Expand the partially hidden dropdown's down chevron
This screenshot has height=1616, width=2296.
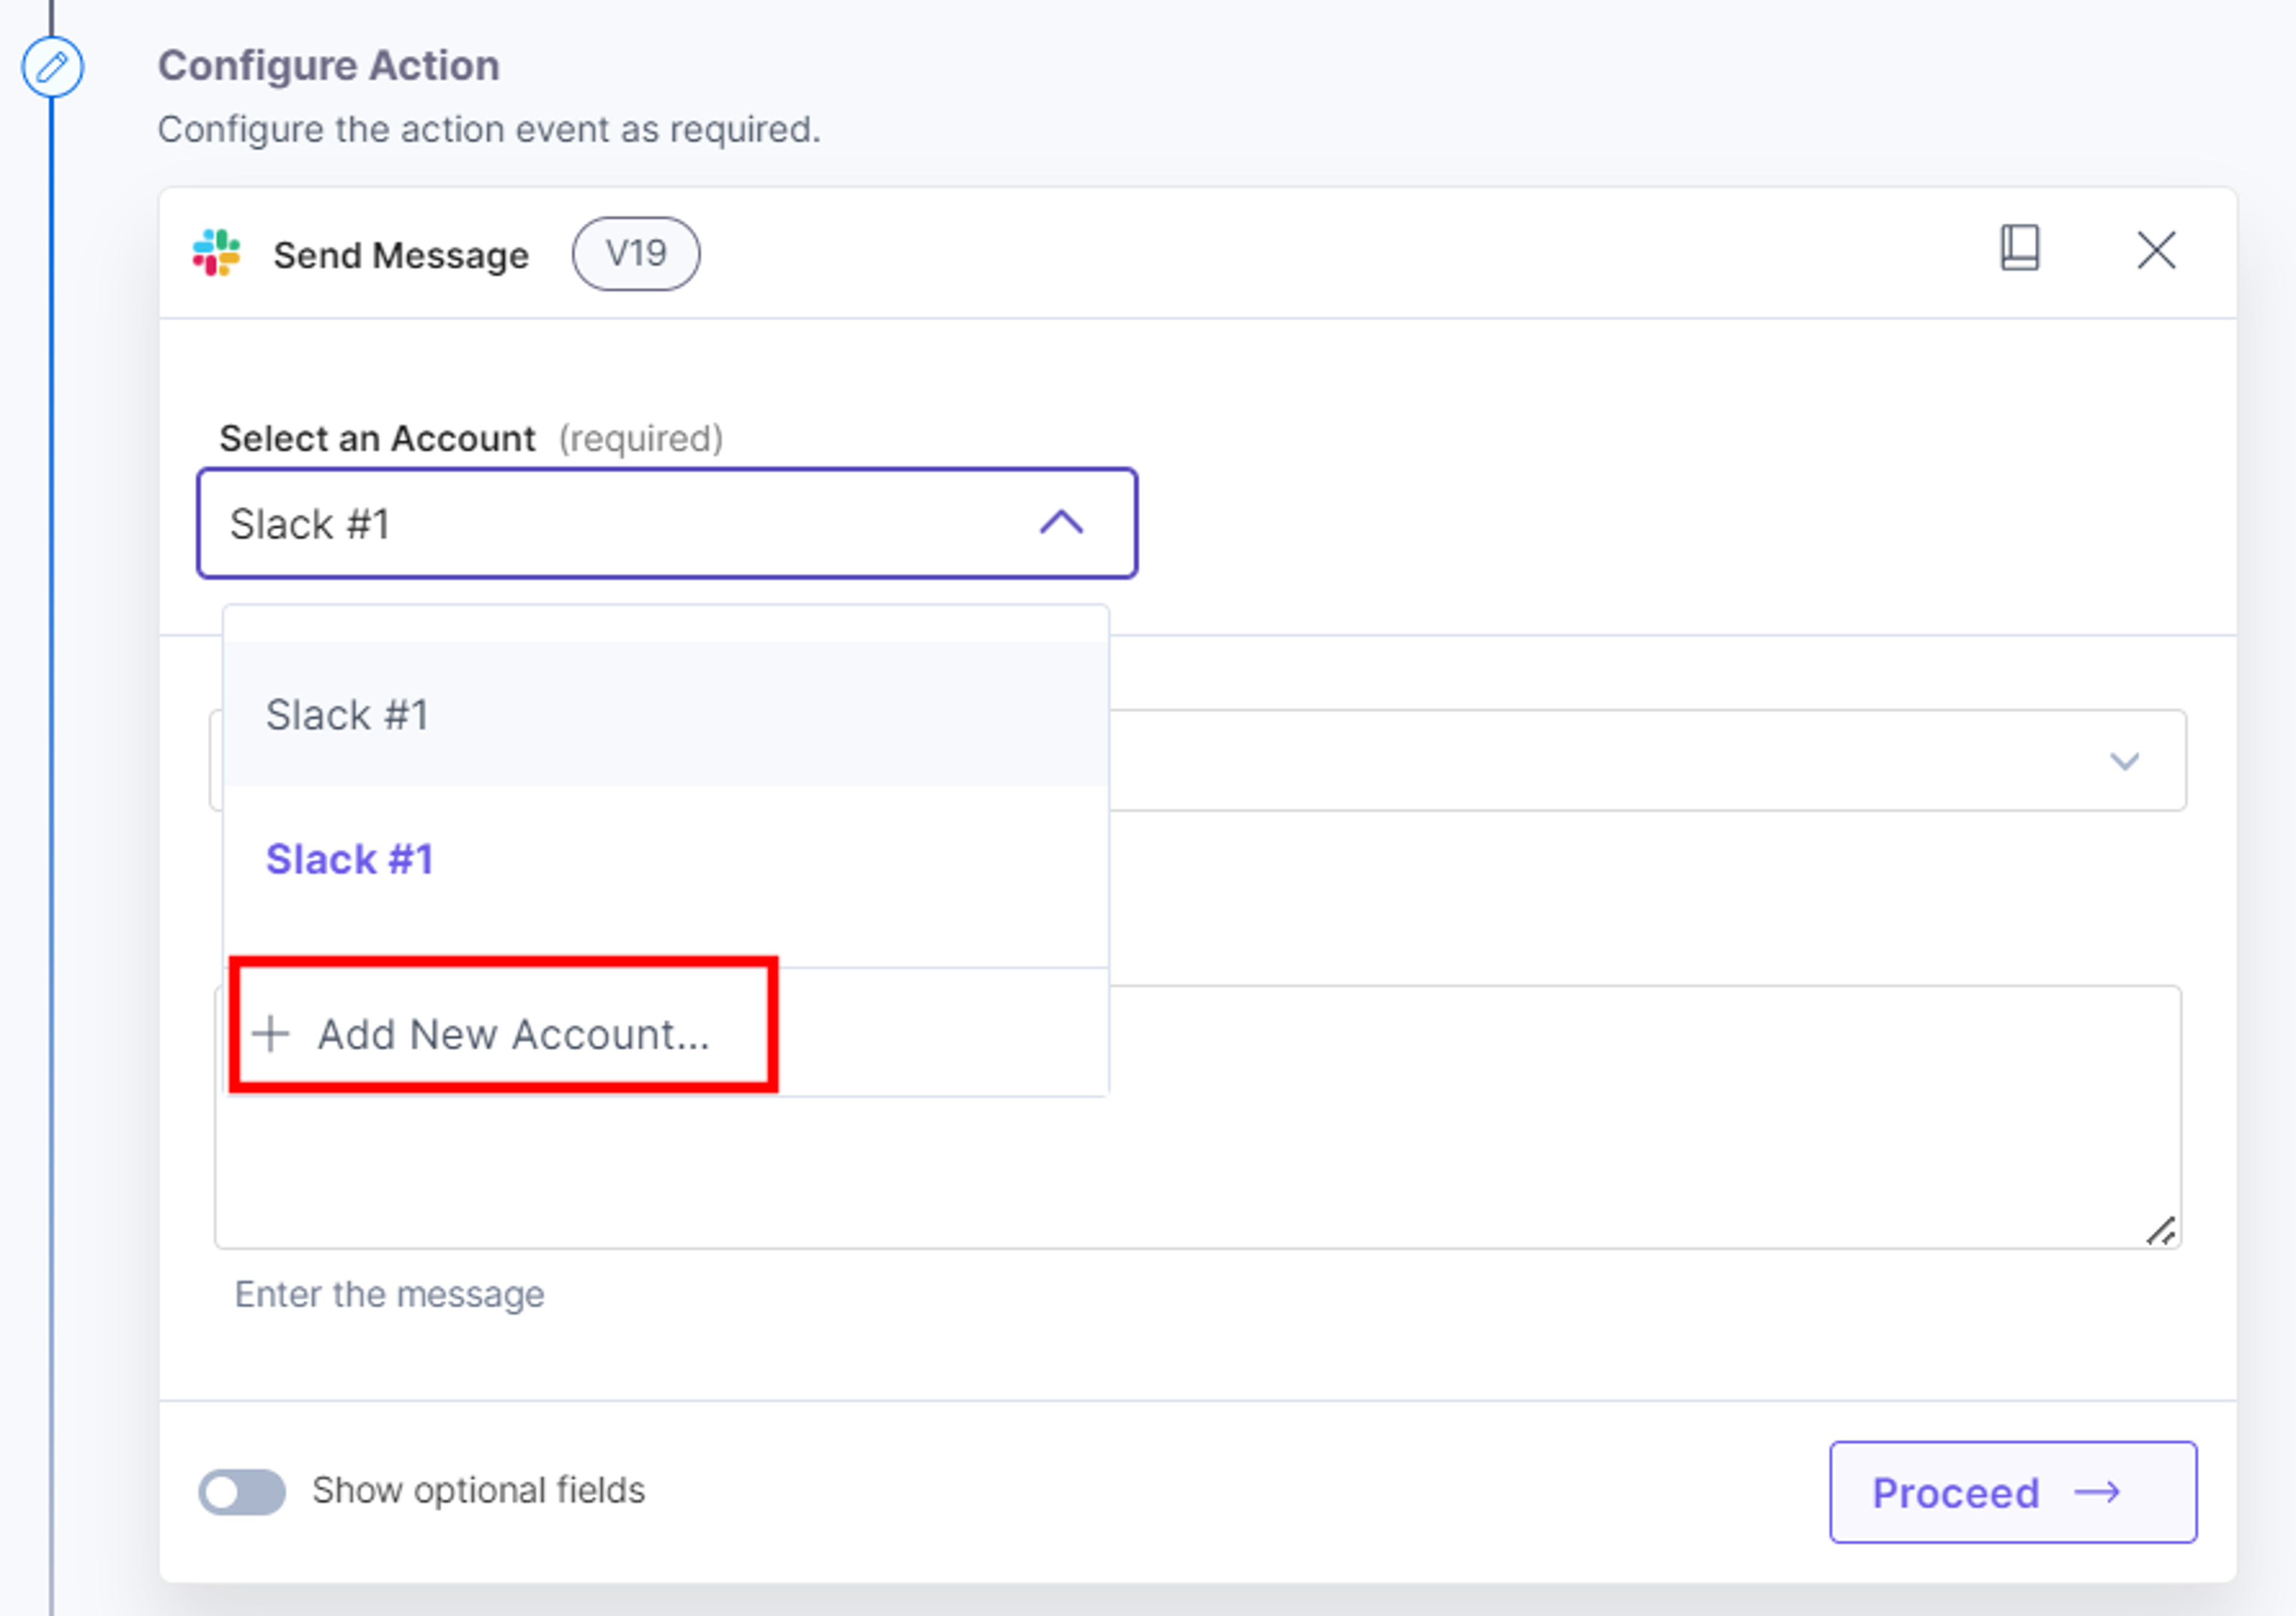coord(2124,761)
